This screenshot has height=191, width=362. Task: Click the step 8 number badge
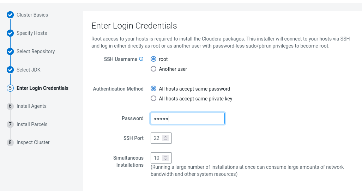(x=10, y=142)
